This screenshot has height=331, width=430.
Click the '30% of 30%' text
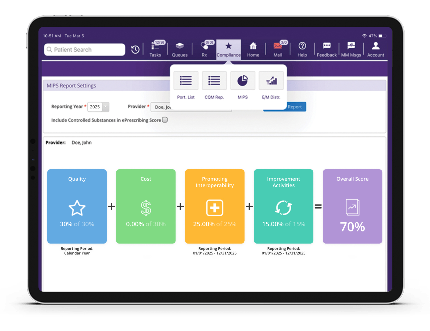[x=77, y=224]
